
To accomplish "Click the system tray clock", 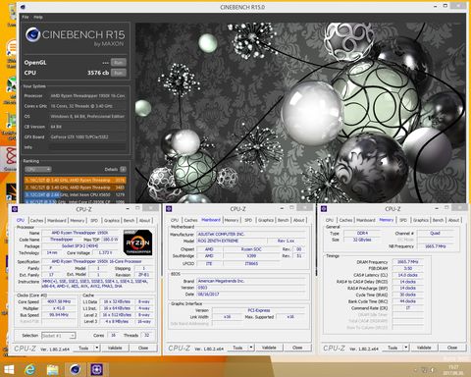I will click(x=453, y=370).
